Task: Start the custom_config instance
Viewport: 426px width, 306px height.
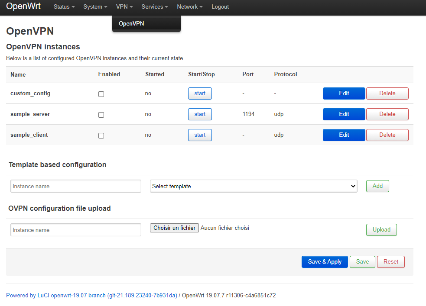Action: (200, 93)
